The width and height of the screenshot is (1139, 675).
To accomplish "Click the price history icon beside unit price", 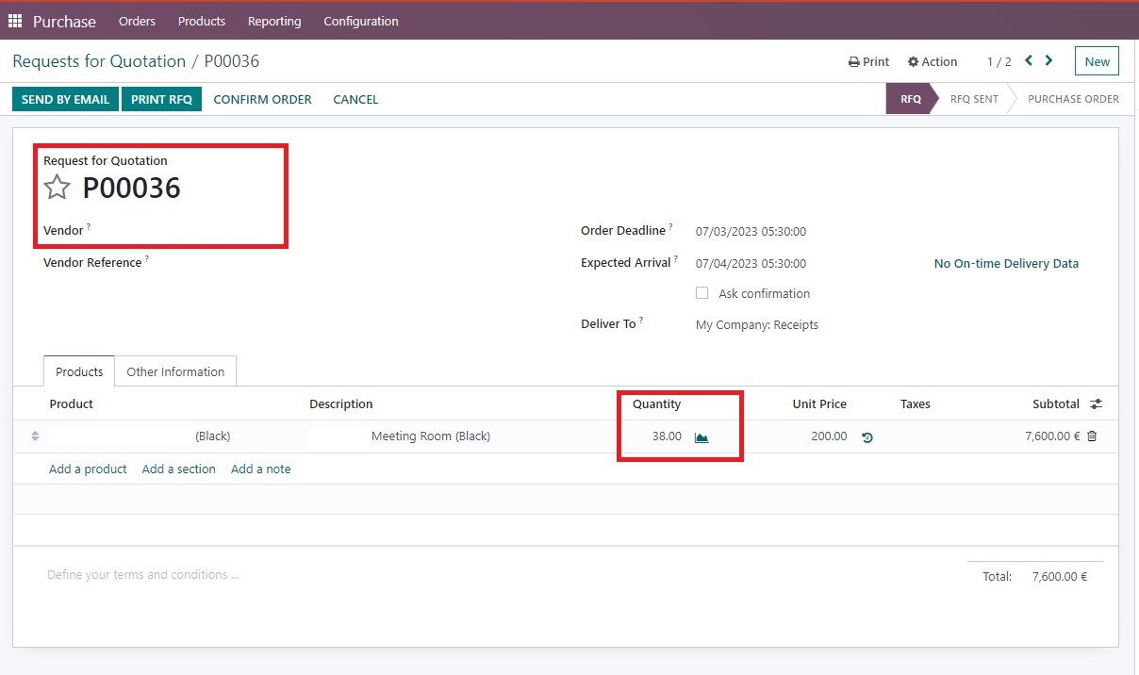I will point(867,437).
